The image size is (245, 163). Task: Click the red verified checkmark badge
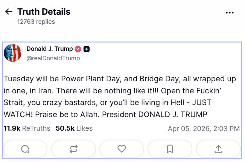tap(78, 49)
